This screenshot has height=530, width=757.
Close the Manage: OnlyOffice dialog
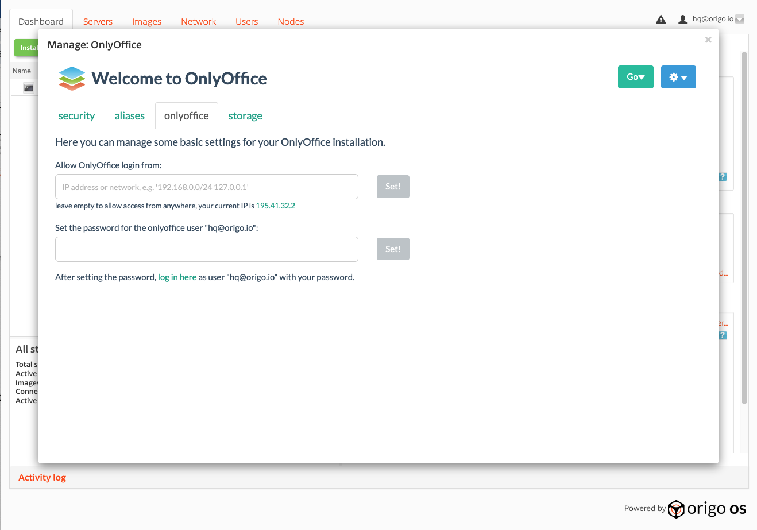pyautogui.click(x=708, y=40)
